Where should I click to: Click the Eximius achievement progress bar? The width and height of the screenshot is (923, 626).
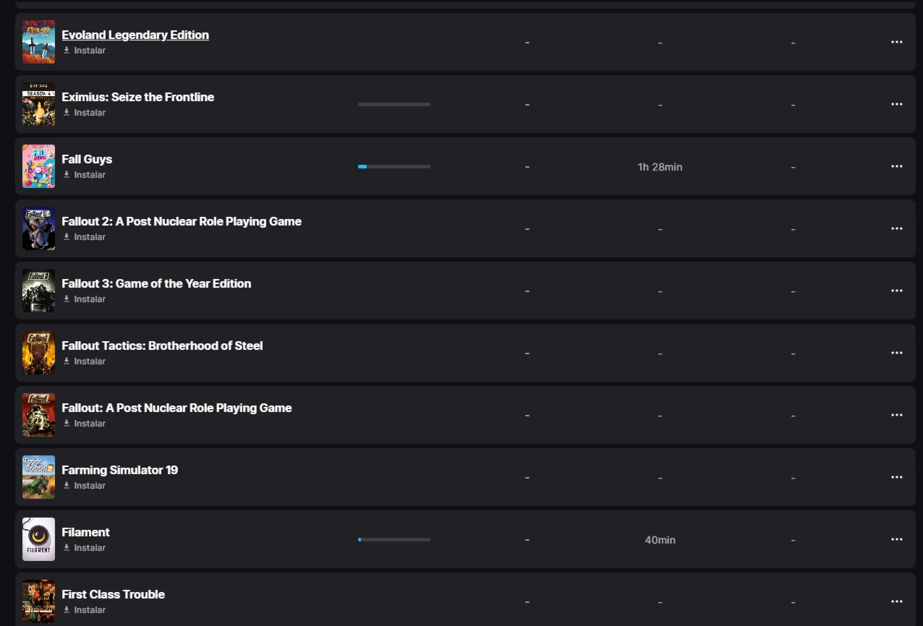394,104
